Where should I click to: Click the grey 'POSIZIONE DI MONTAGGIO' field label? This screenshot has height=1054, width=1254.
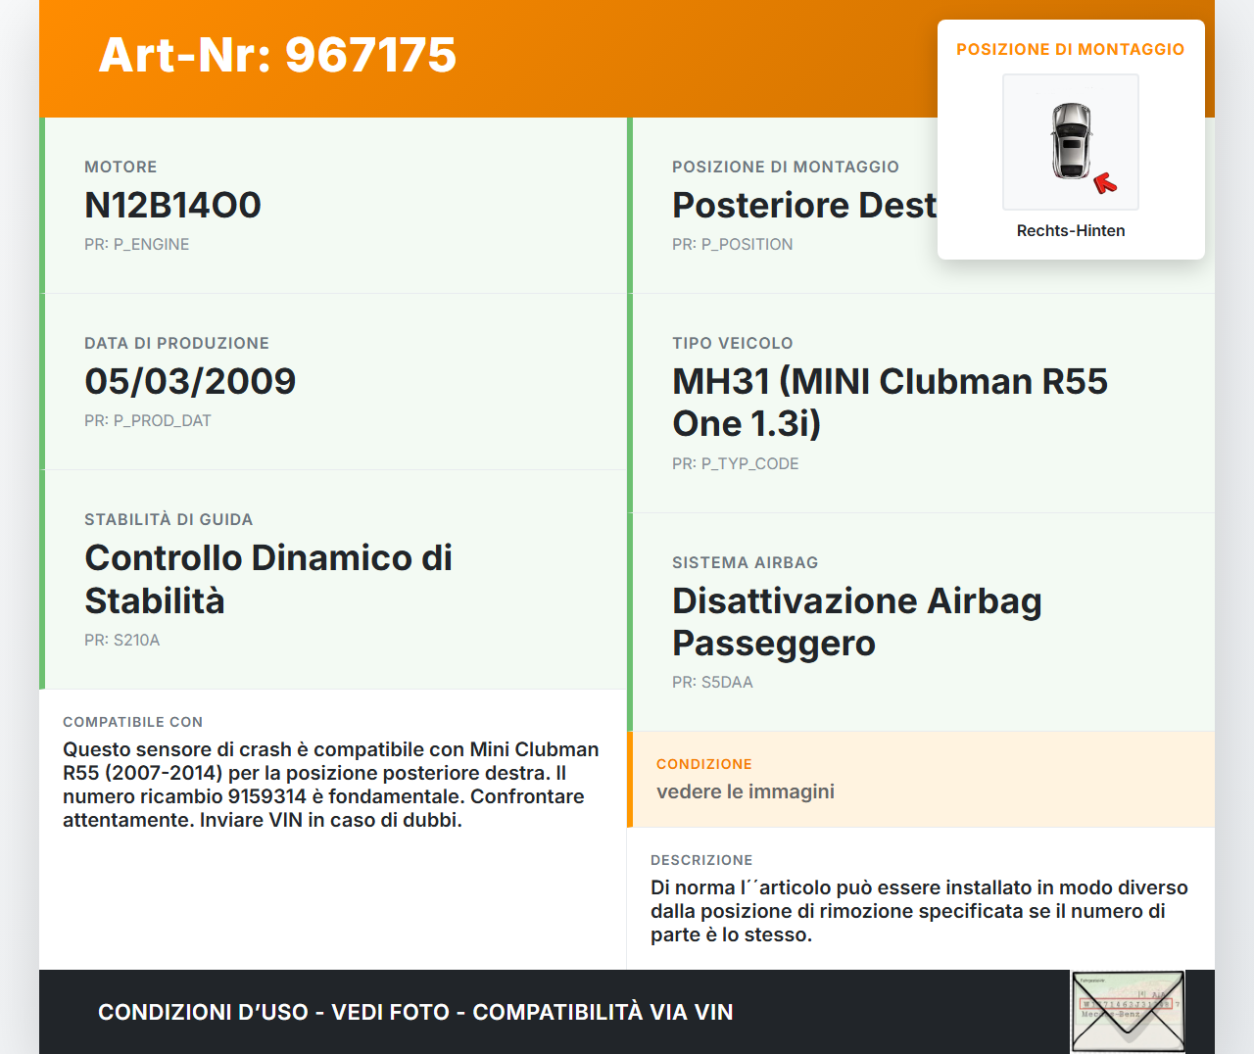786,167
